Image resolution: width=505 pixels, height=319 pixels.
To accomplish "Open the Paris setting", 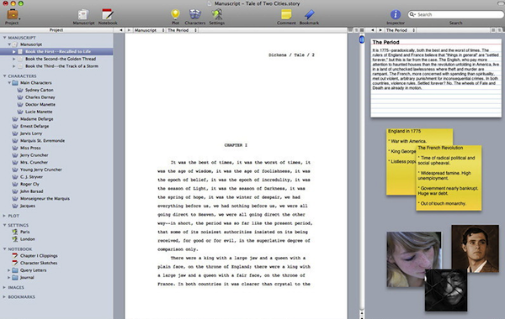I will coord(24,232).
